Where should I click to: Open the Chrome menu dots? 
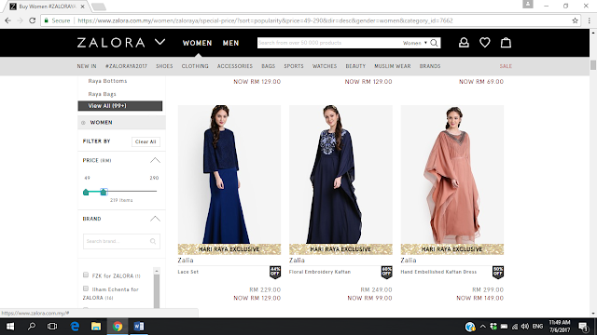[x=589, y=20]
